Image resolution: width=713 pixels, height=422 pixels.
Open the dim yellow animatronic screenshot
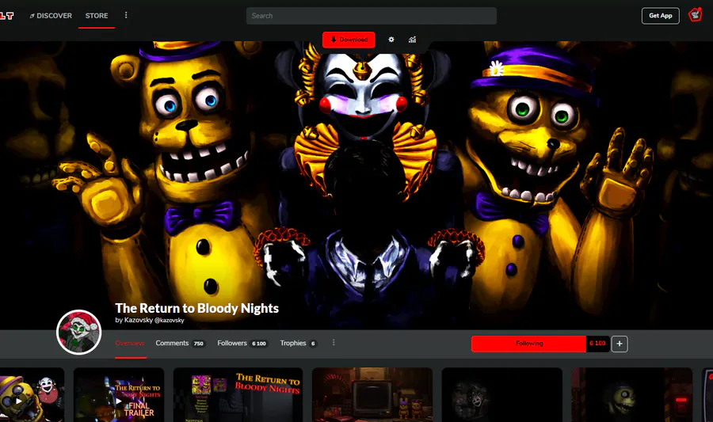point(631,395)
